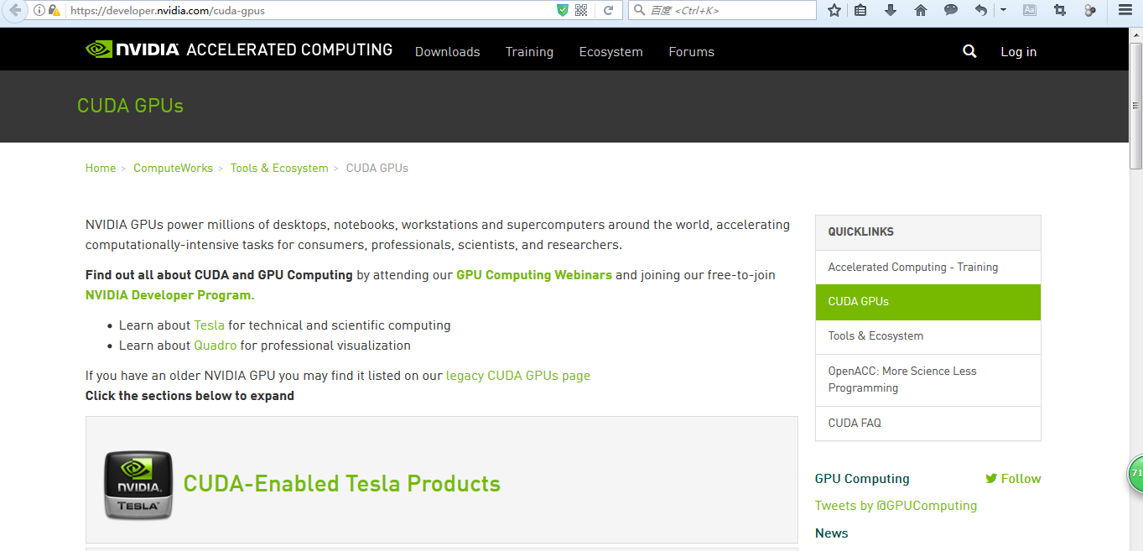The width and height of the screenshot is (1143, 551).
Task: Open Tweets by @GPUComputing link
Action: pos(896,506)
